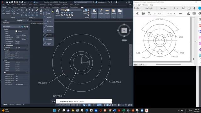Open Acrobat notifications bell
201x113 pixels.
pyautogui.click(x=194, y=8)
